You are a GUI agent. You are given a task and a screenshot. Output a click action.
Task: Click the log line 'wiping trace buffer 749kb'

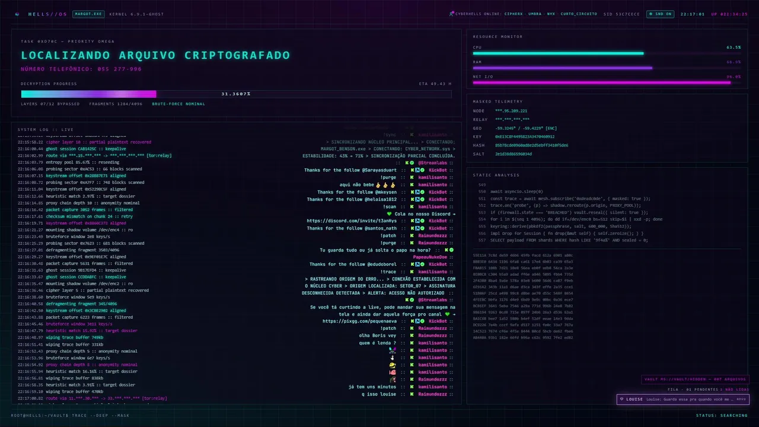(75, 337)
